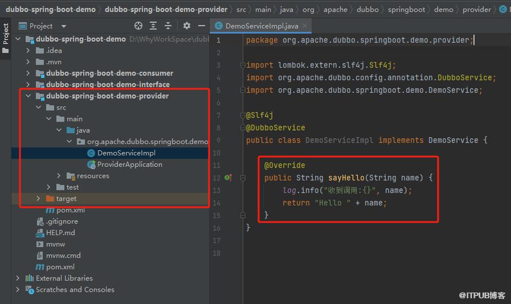Click the sayHello method name in code
This screenshot has height=304, width=511.
coord(346,178)
